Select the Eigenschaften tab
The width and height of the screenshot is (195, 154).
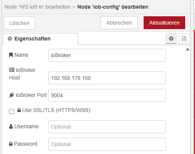pos(40,39)
